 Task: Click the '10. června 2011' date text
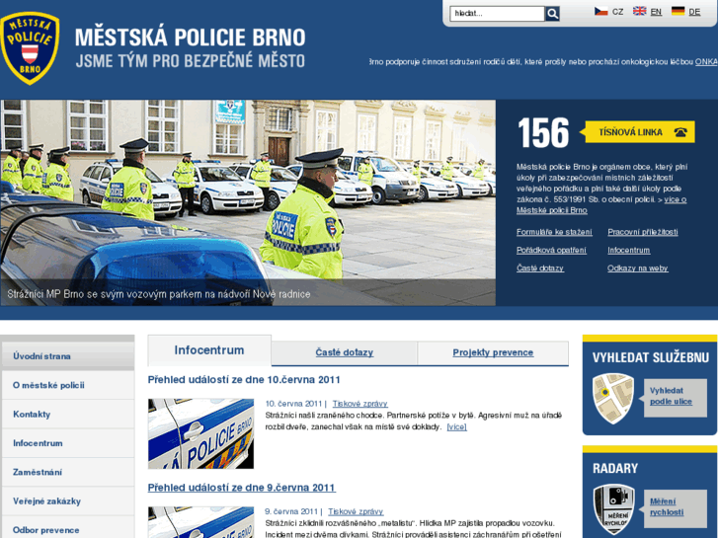[x=293, y=404]
